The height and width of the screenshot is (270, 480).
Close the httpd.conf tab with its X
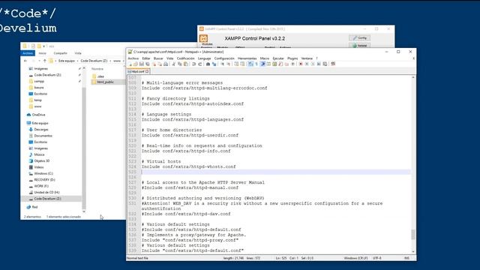147,71
